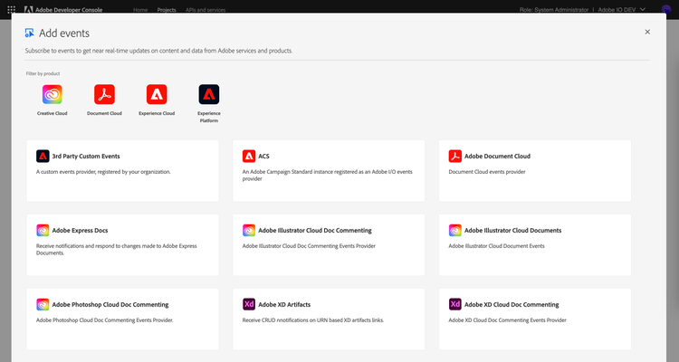Click the Adobe Developer Console logo
This screenshot has width=679, height=362.
[x=62, y=9]
